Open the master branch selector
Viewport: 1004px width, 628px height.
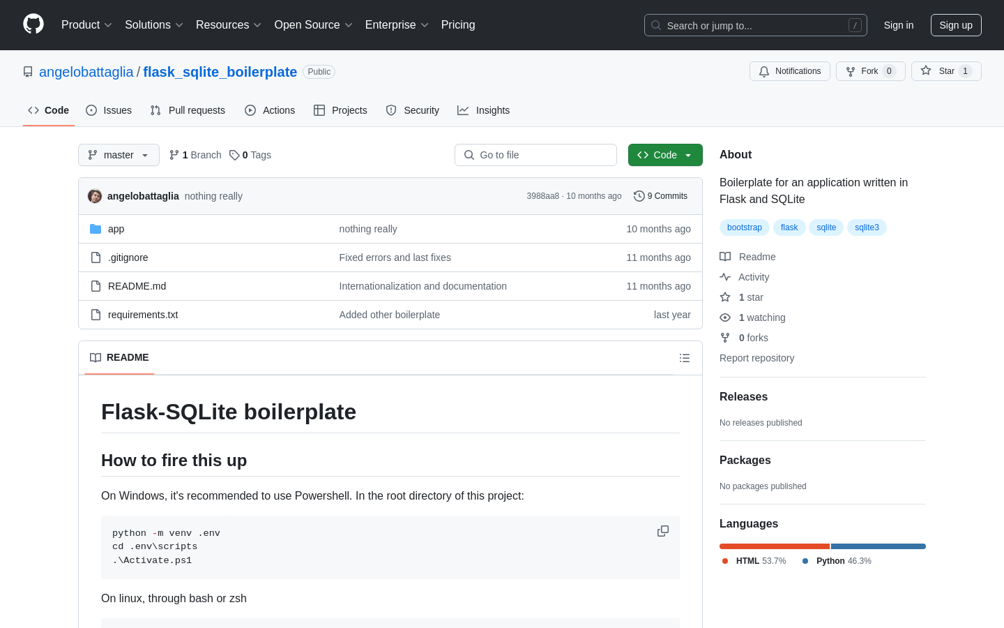click(x=119, y=155)
